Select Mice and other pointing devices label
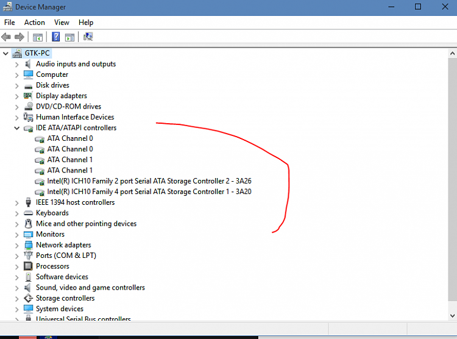 [x=86, y=224]
